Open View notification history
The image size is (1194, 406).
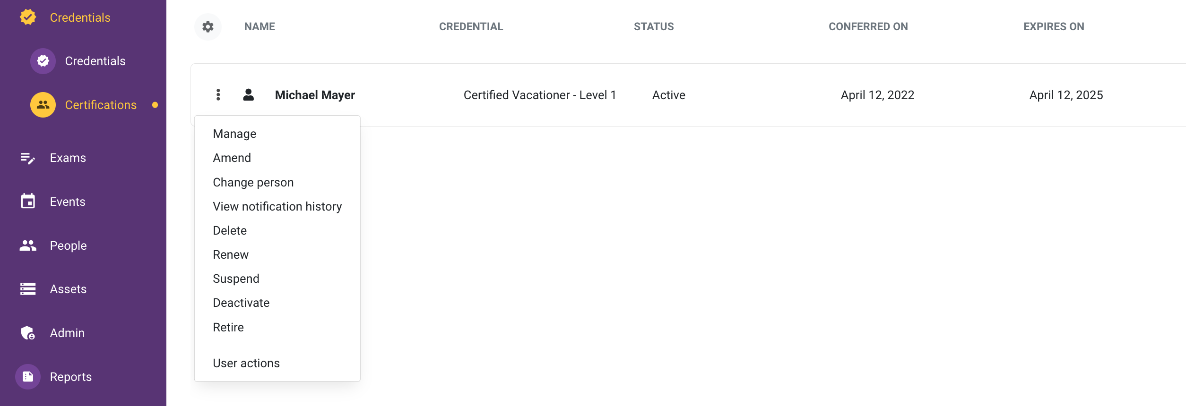277,206
